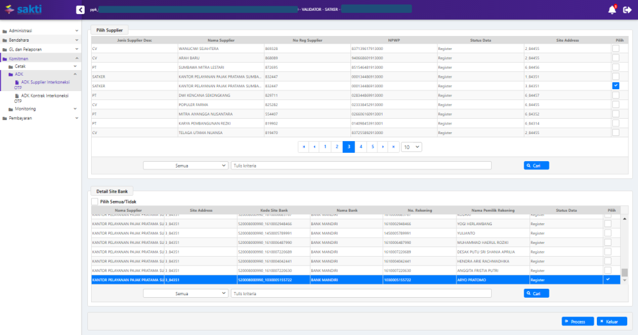Click the logout icon in header
Viewport: 638px width, 335px height.
[x=627, y=10]
